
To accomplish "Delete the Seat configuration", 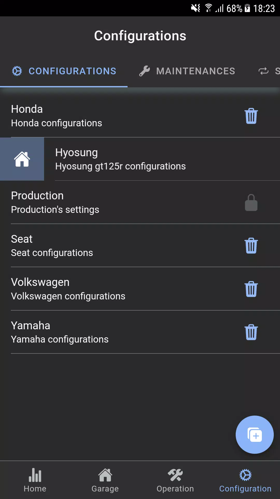I will coord(251,246).
